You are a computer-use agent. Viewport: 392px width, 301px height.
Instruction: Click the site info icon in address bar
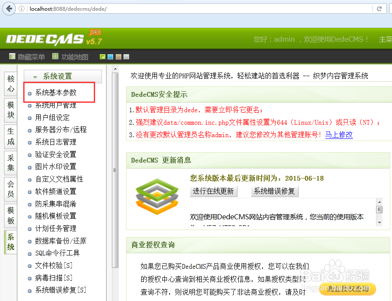click(x=22, y=9)
